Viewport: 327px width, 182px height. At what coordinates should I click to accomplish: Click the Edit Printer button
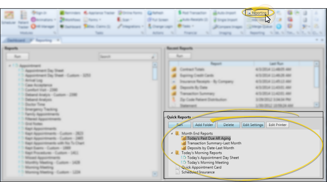pos(277,125)
